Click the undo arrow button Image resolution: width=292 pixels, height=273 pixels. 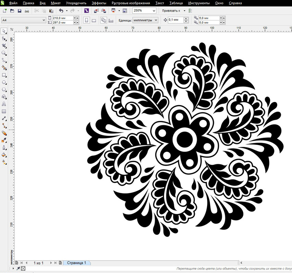(61, 11)
